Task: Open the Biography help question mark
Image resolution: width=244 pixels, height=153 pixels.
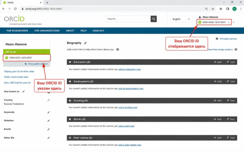Action: click(118, 50)
